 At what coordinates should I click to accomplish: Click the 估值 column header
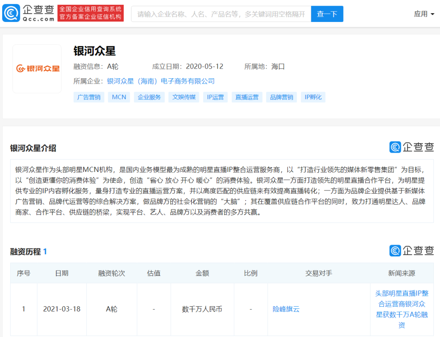click(x=154, y=273)
